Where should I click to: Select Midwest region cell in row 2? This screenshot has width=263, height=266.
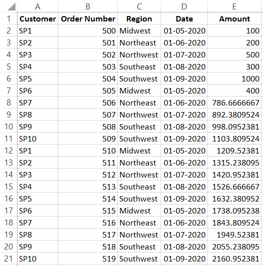point(139,30)
